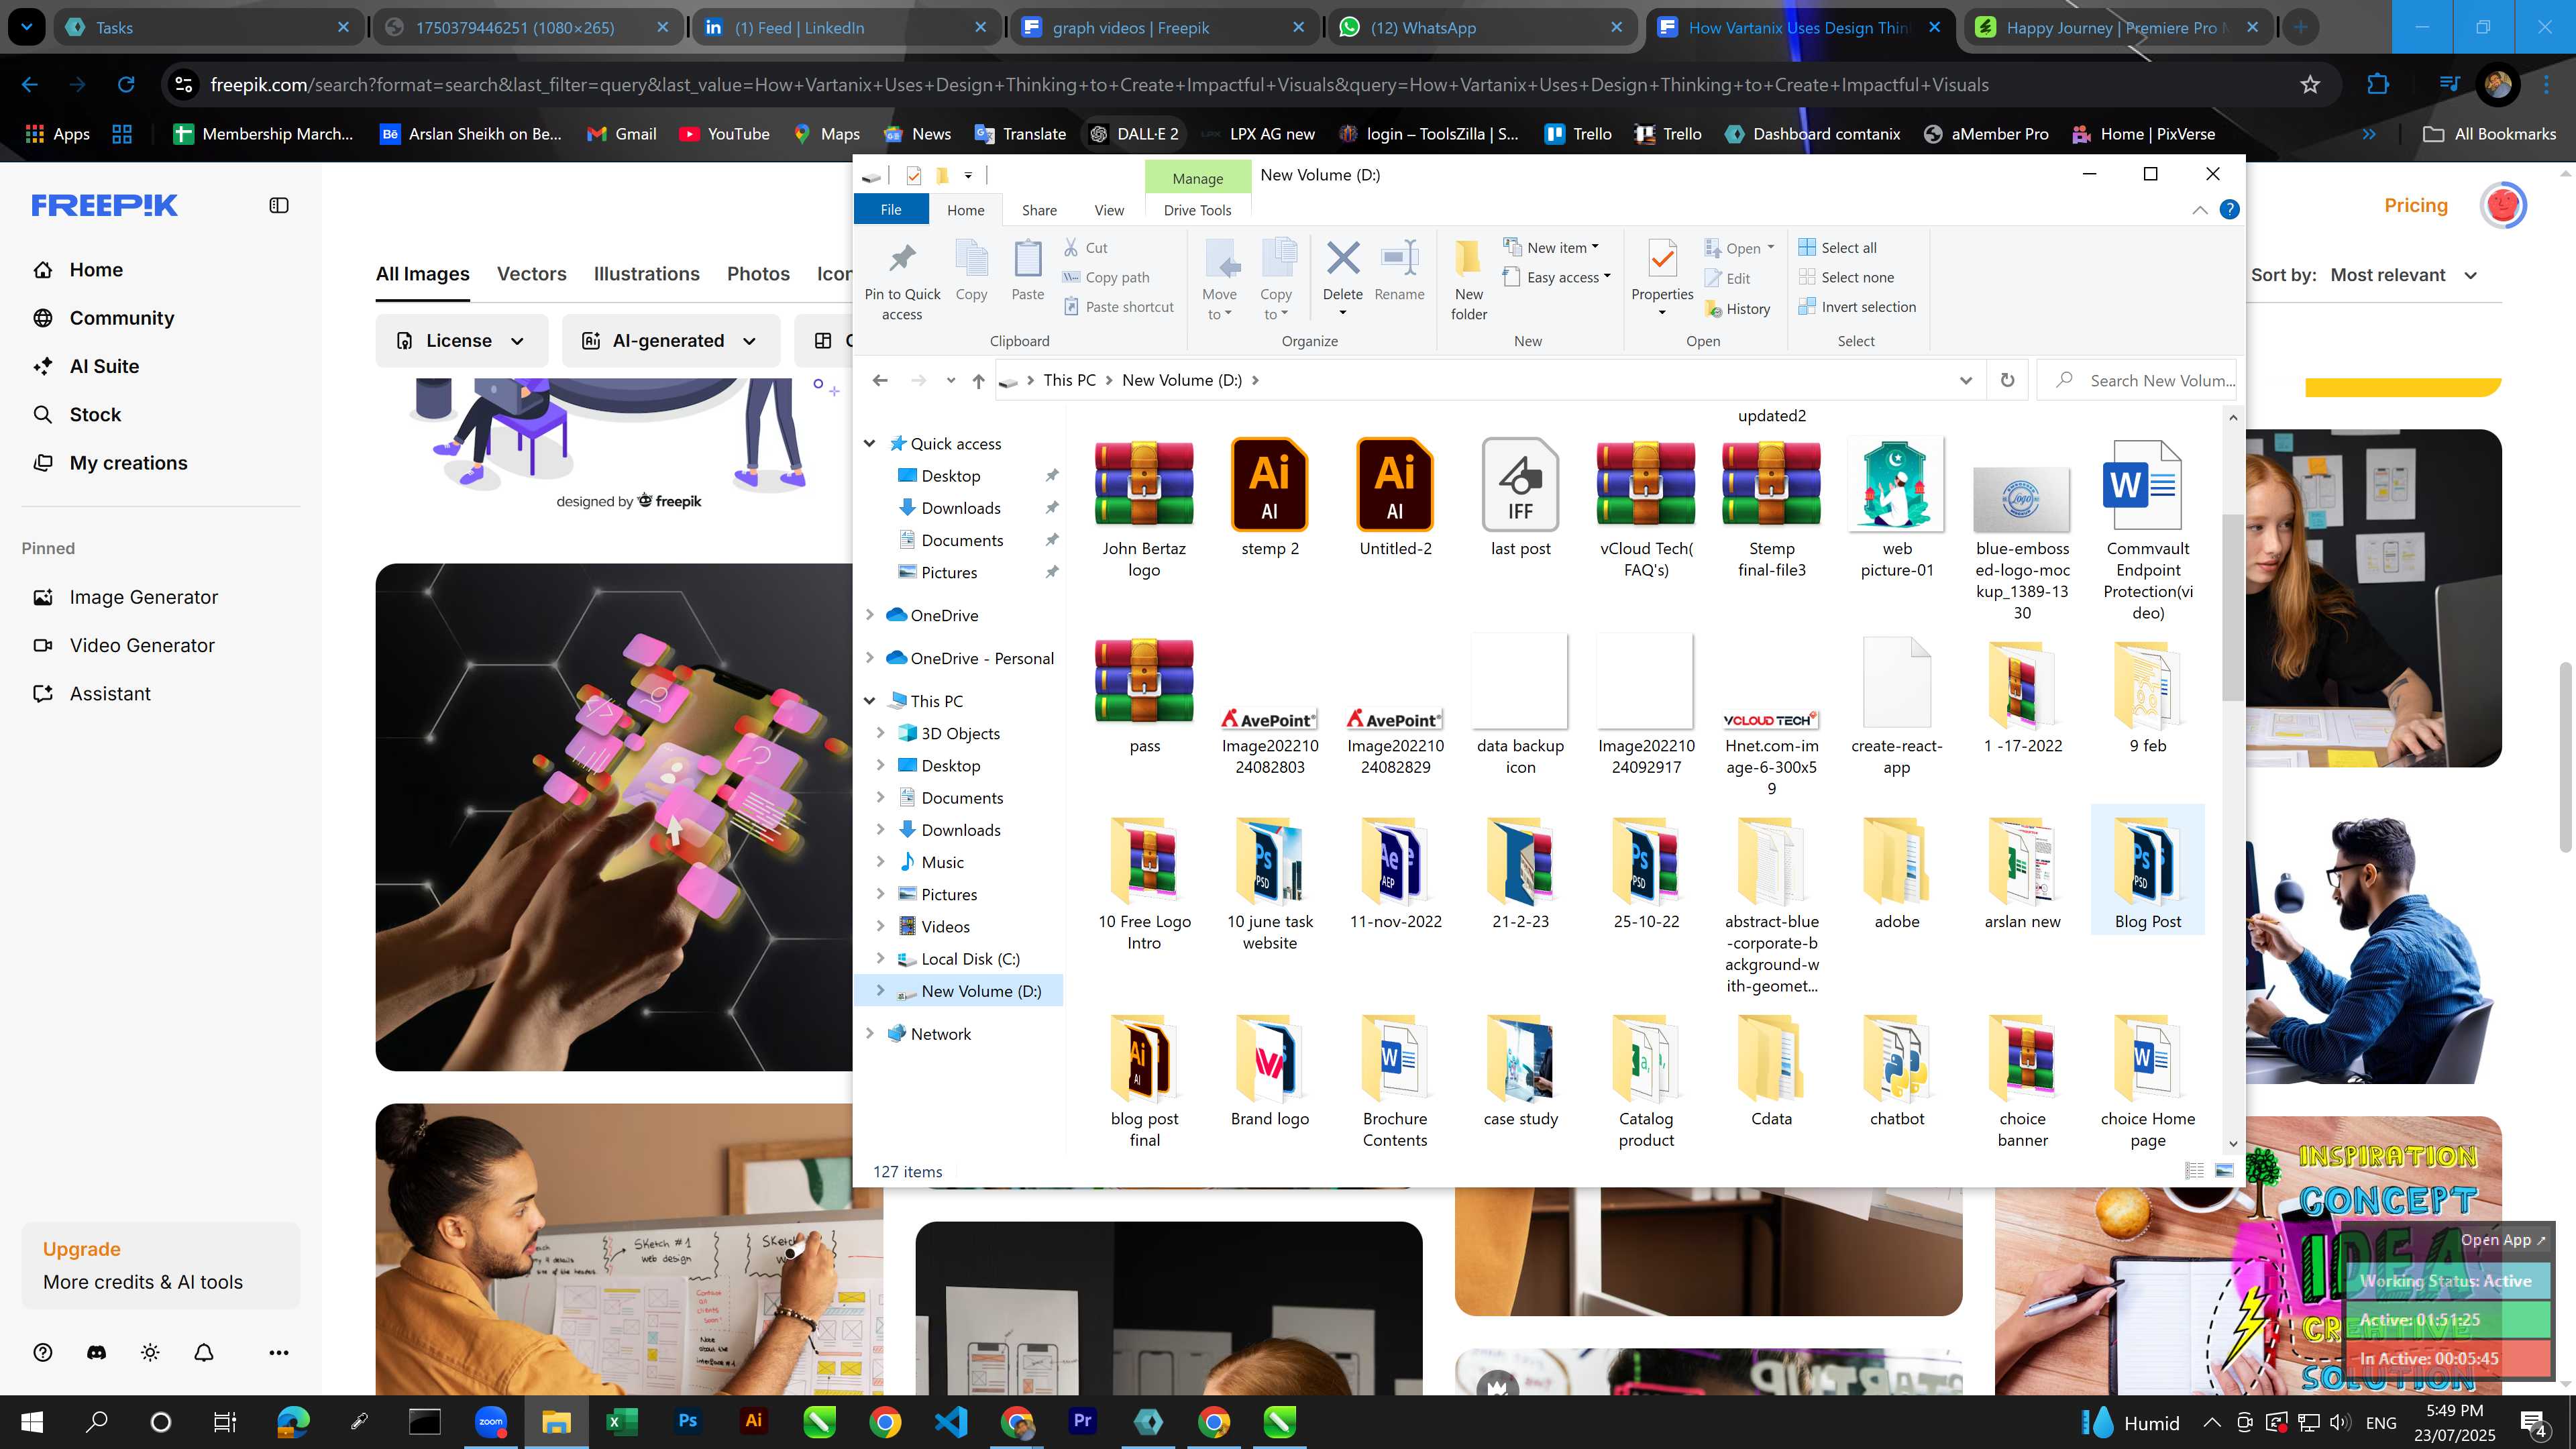
Task: Open pinned Image Generator
Action: (143, 597)
